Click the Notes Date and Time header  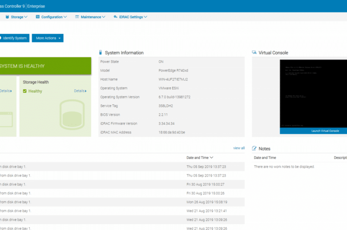pyautogui.click(x=265, y=158)
